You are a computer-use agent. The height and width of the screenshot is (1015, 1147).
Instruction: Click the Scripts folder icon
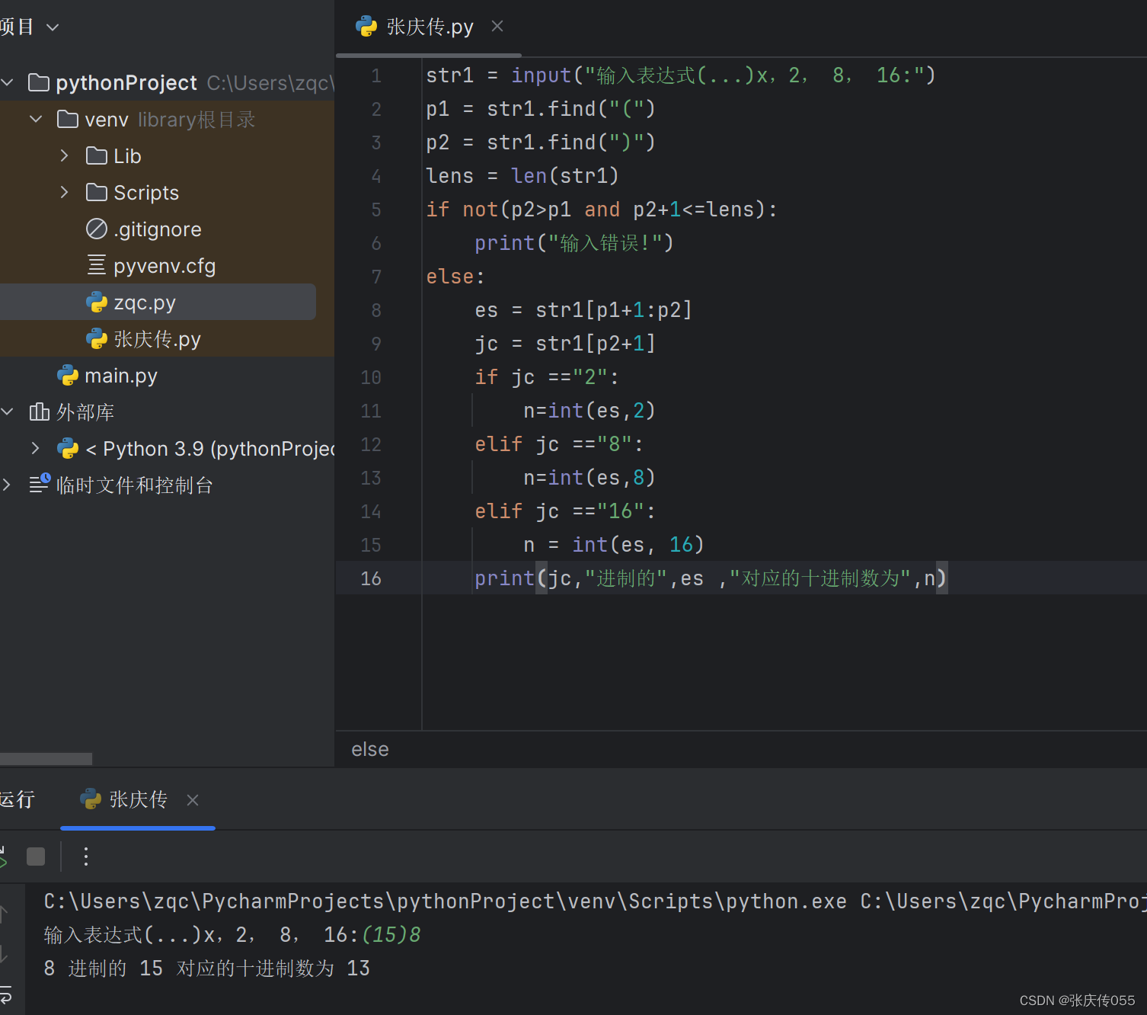(97, 192)
